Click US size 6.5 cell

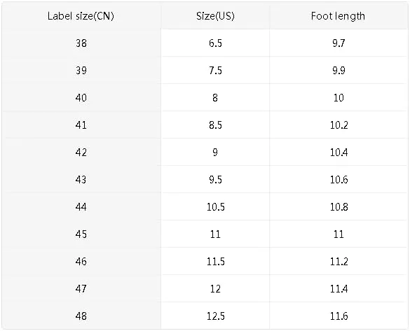pos(215,43)
